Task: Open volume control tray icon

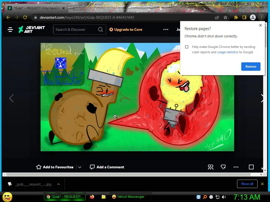Action: tap(224, 197)
